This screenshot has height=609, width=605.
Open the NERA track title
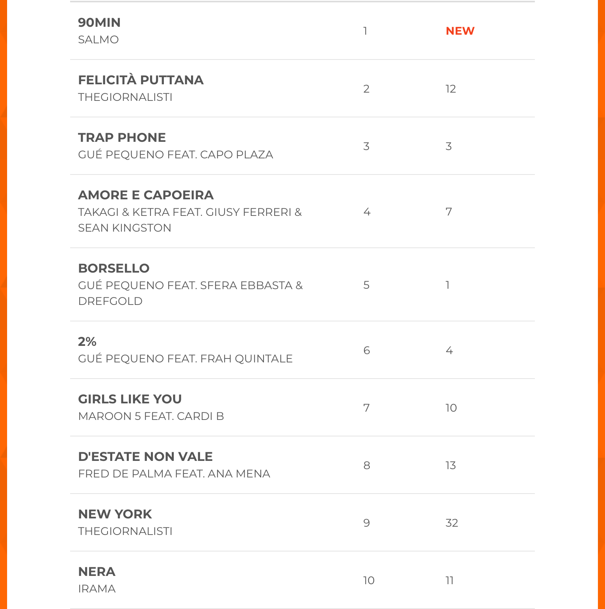97,572
